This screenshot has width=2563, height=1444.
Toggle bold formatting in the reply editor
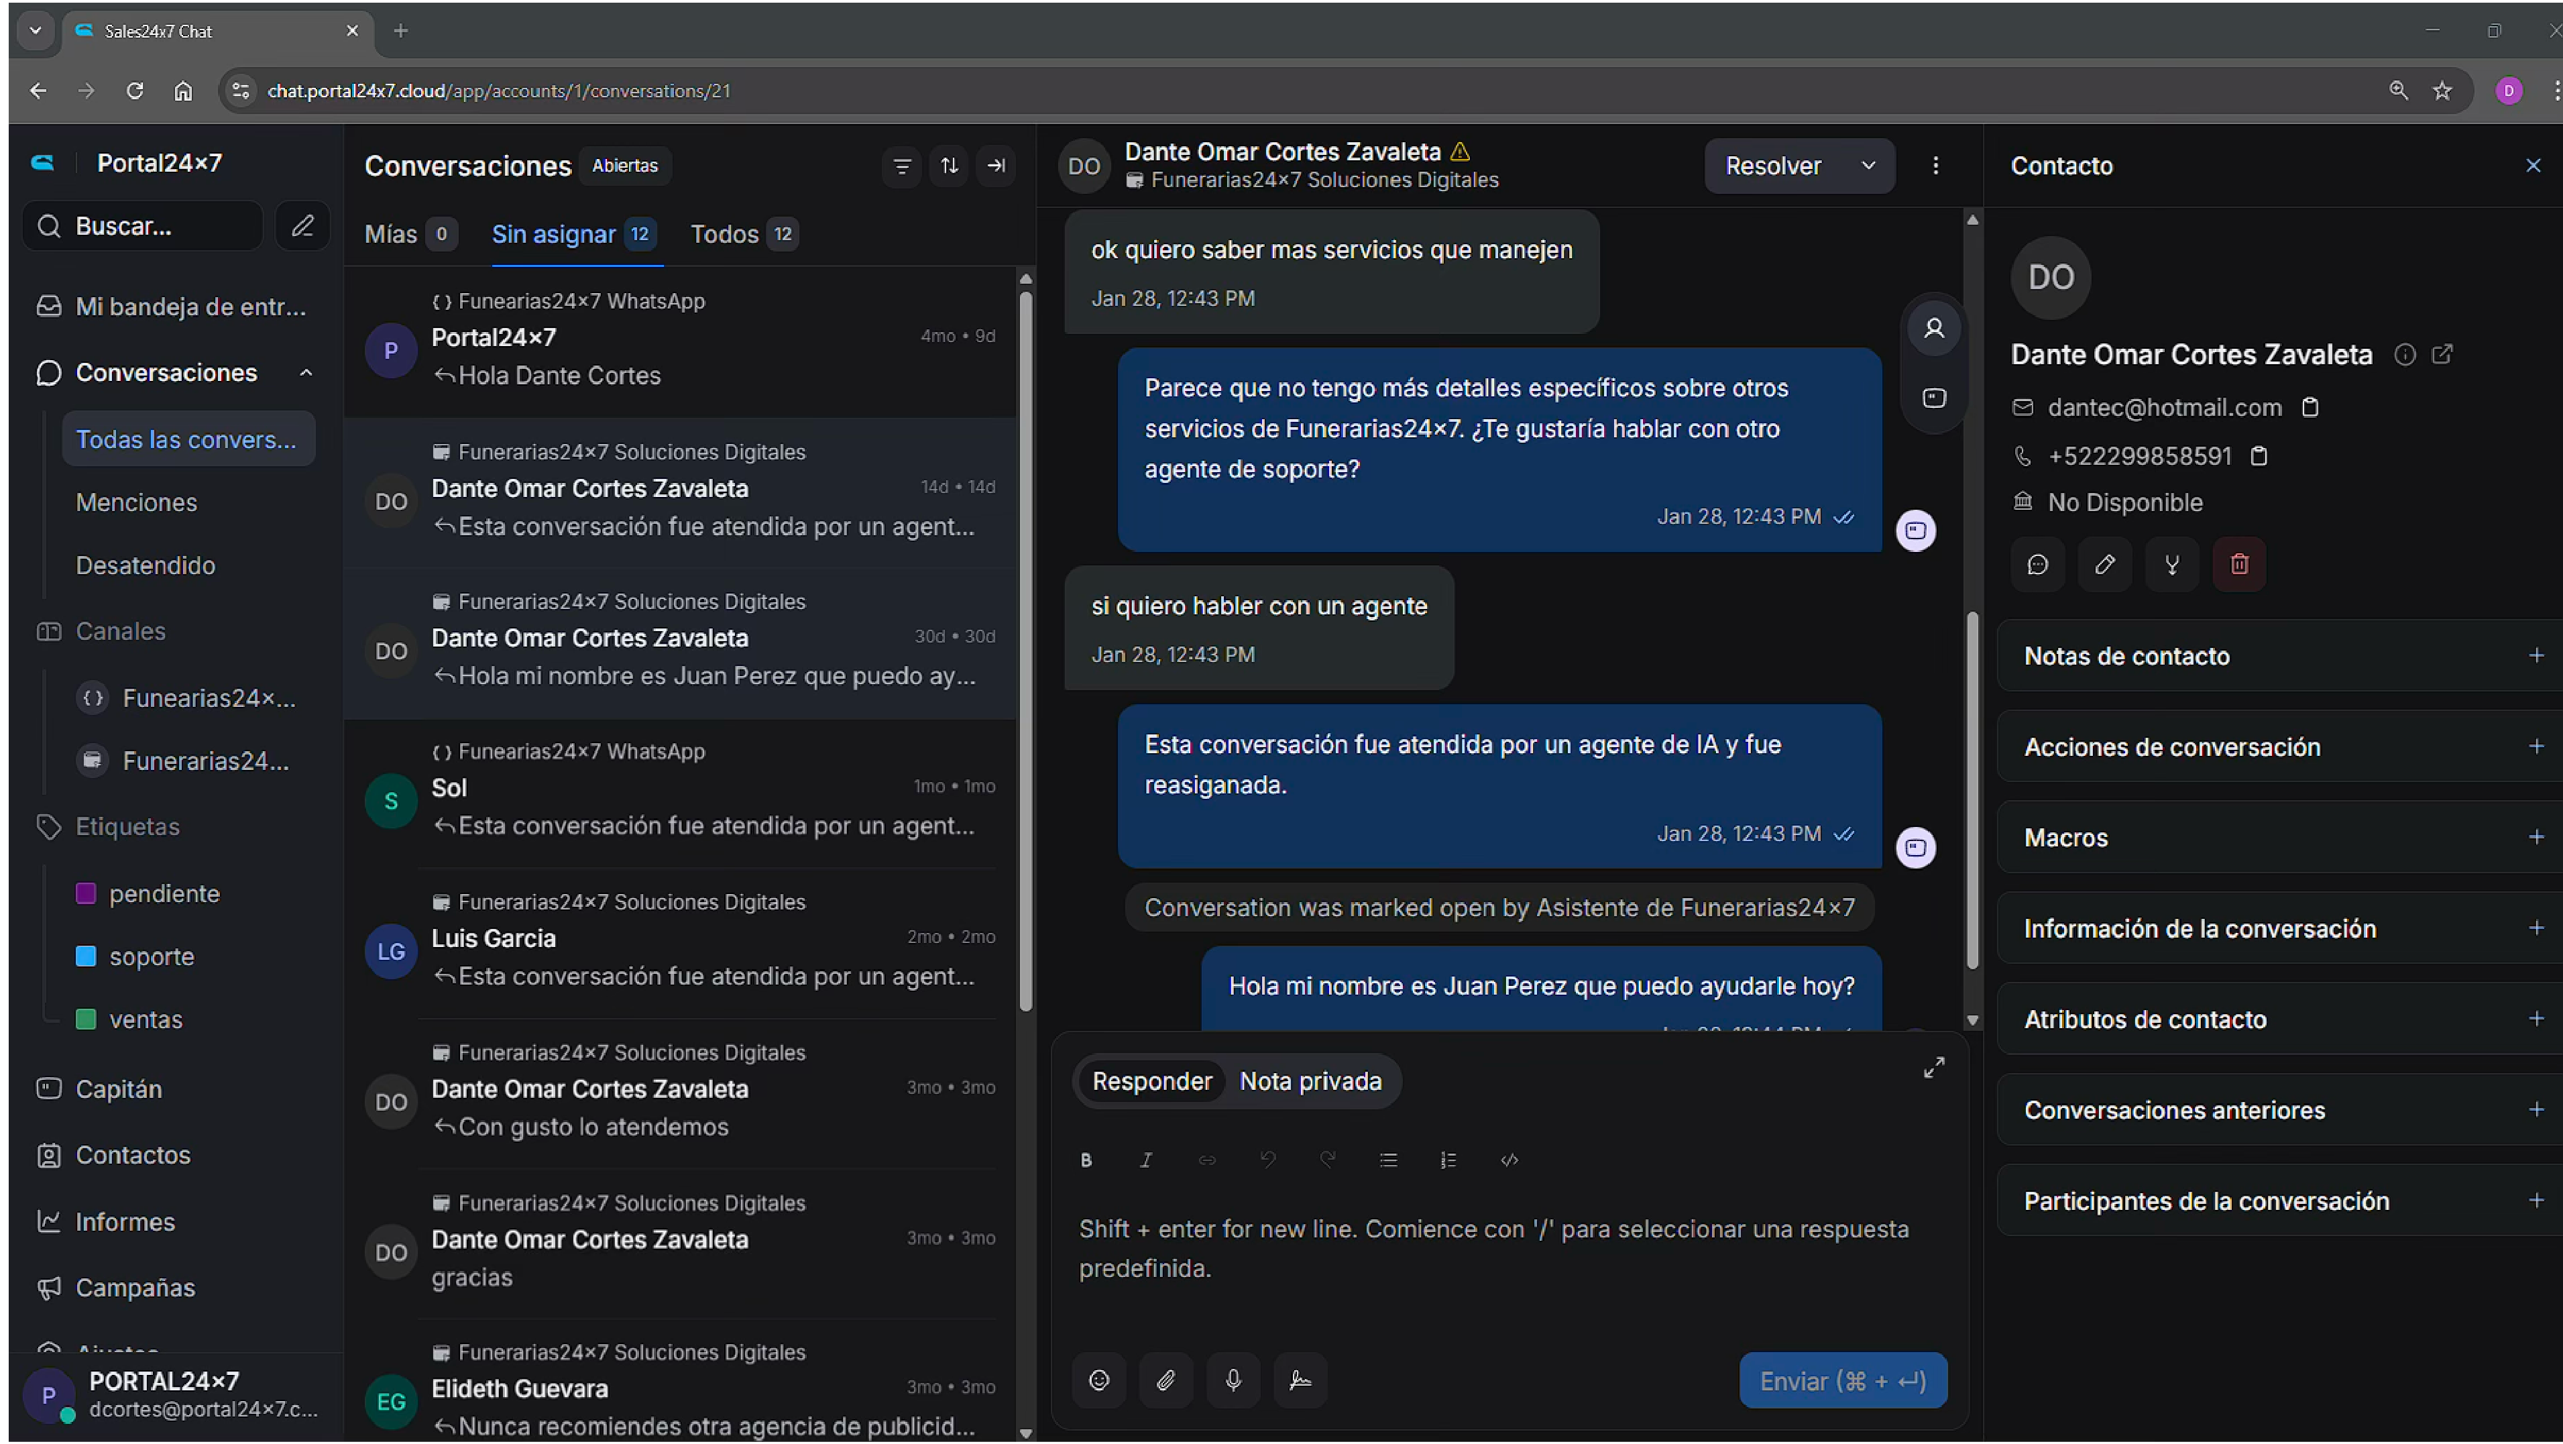click(1086, 1160)
